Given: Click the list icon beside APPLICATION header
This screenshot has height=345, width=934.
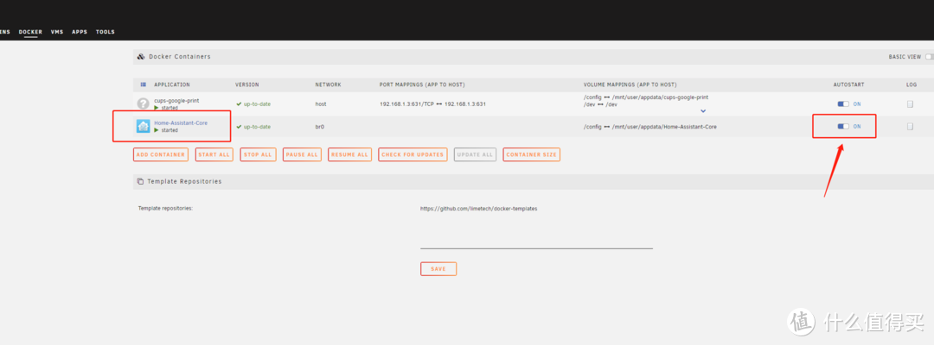Looking at the screenshot, I should pos(143,85).
